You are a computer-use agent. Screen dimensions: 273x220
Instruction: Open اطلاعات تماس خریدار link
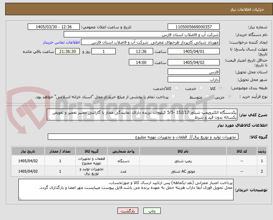click(x=61, y=42)
